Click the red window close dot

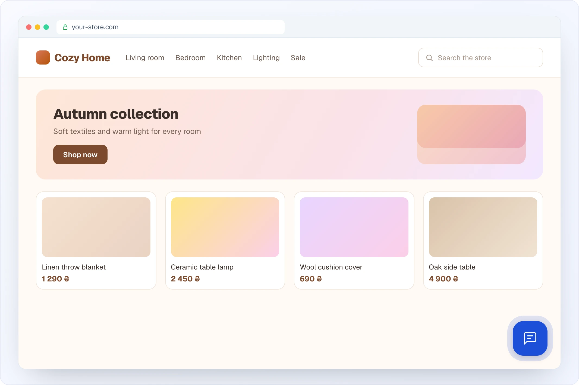[x=29, y=27]
